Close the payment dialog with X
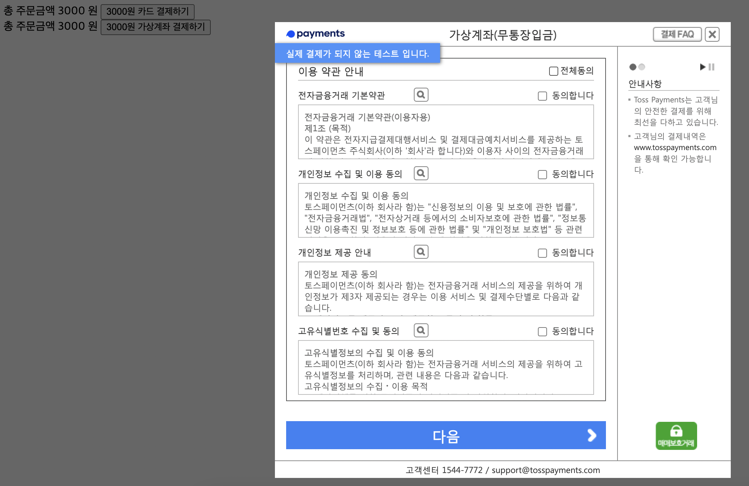Screen dimensions: 749x486 click(x=712, y=34)
